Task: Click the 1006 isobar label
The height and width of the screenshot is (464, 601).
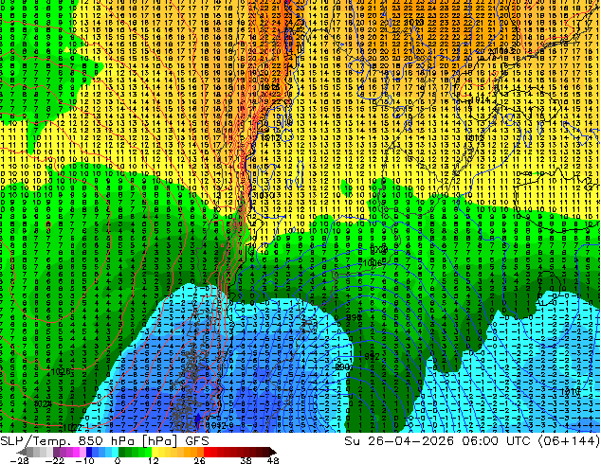Action: [x=372, y=263]
